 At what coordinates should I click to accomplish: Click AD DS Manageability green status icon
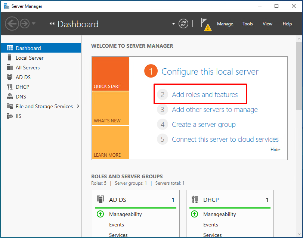tap(100, 214)
